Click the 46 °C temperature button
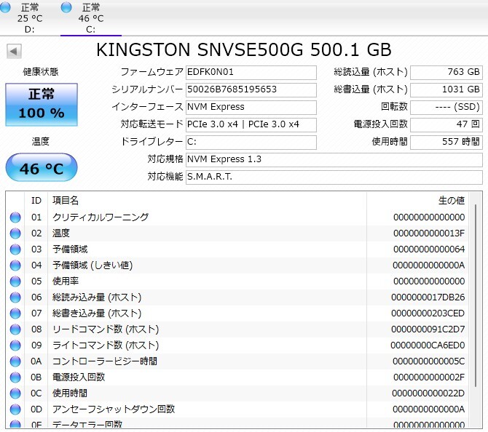The image size is (488, 432). (x=42, y=167)
